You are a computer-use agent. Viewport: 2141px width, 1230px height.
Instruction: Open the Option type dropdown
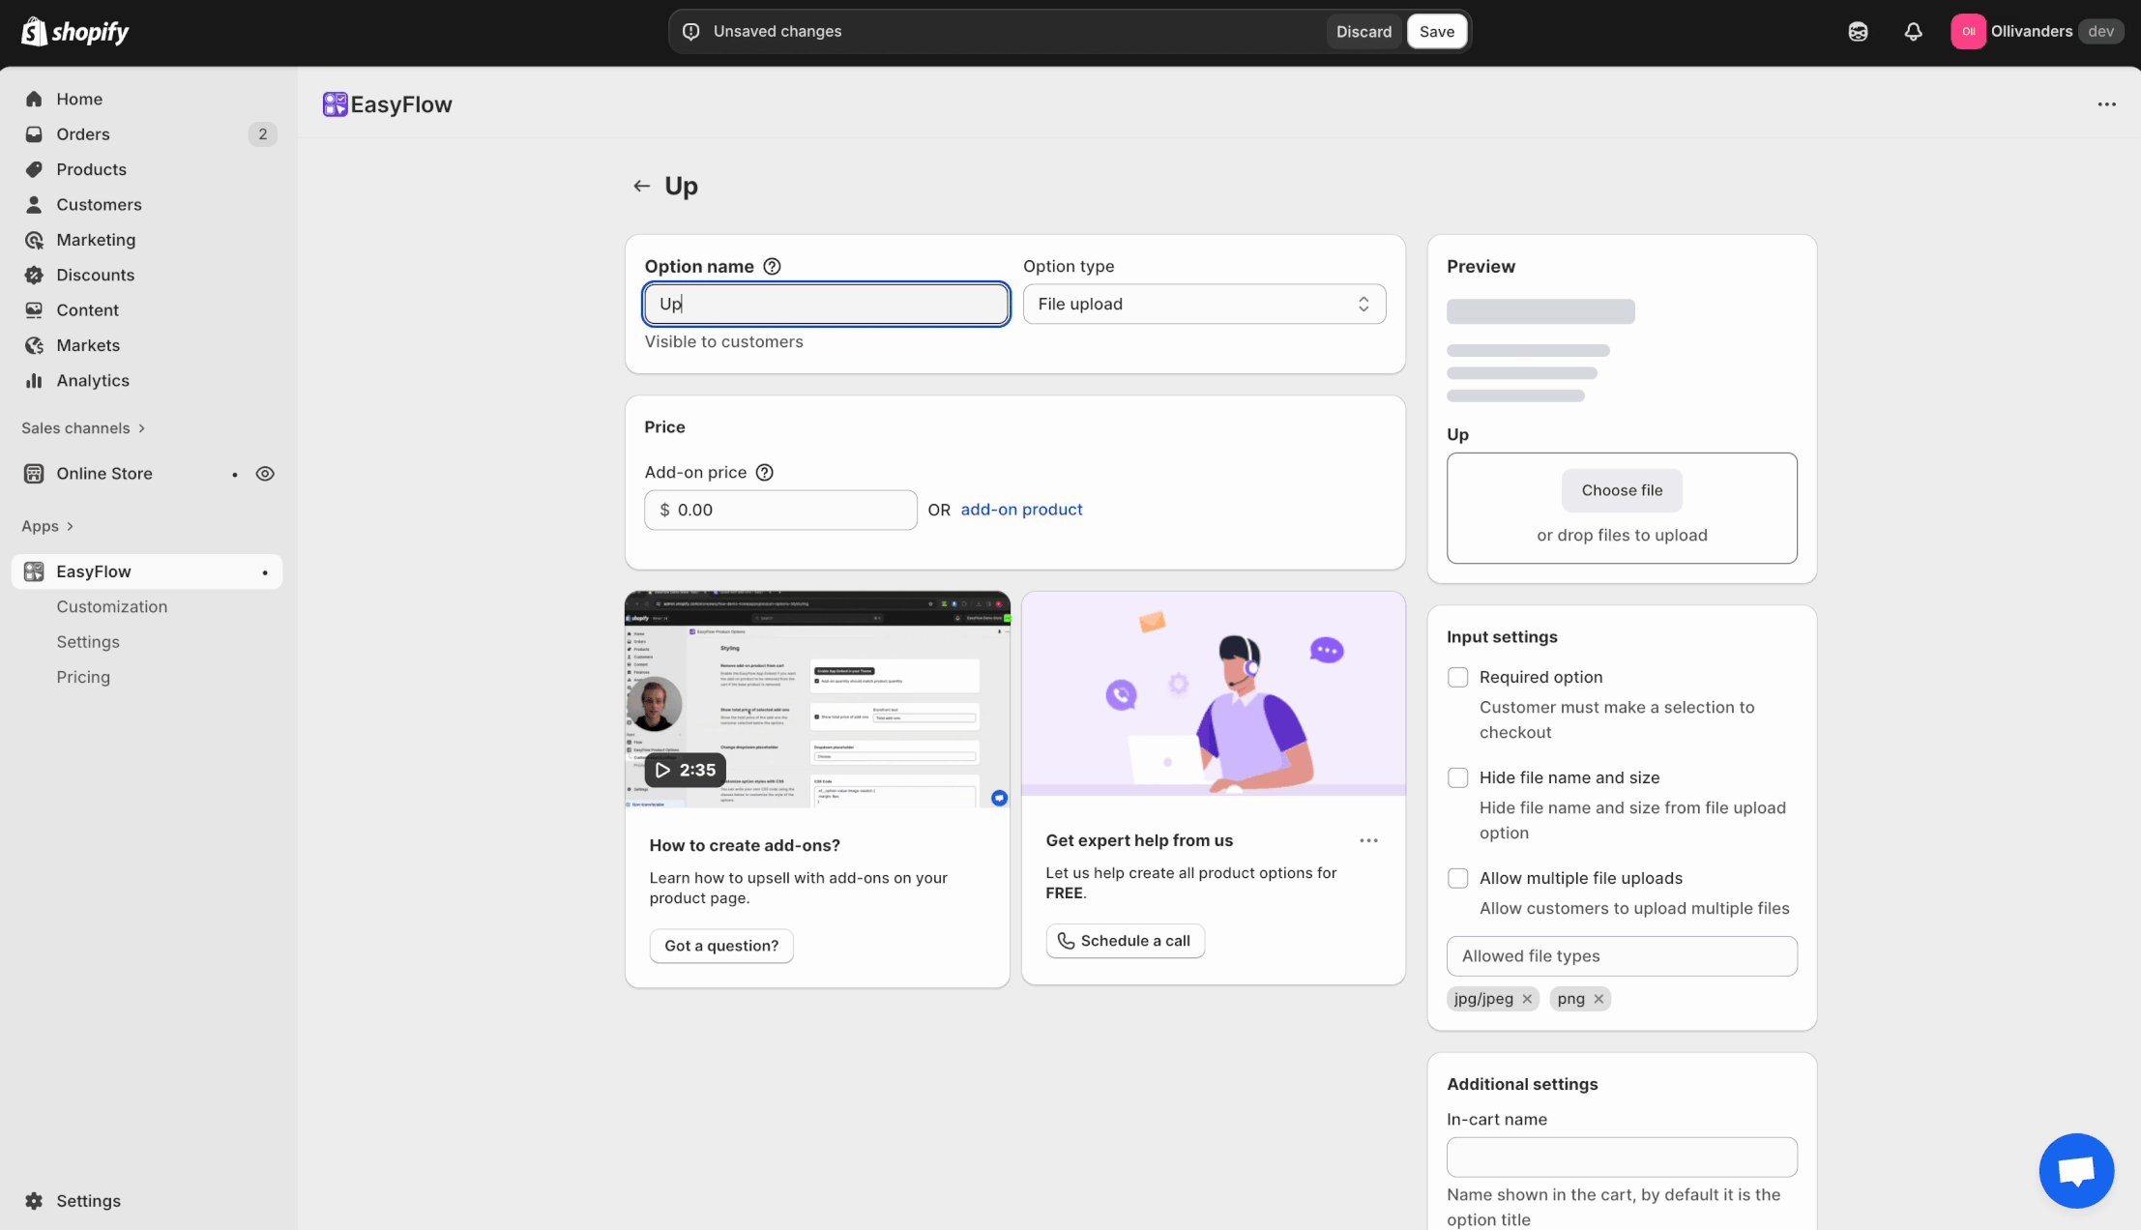(1202, 304)
